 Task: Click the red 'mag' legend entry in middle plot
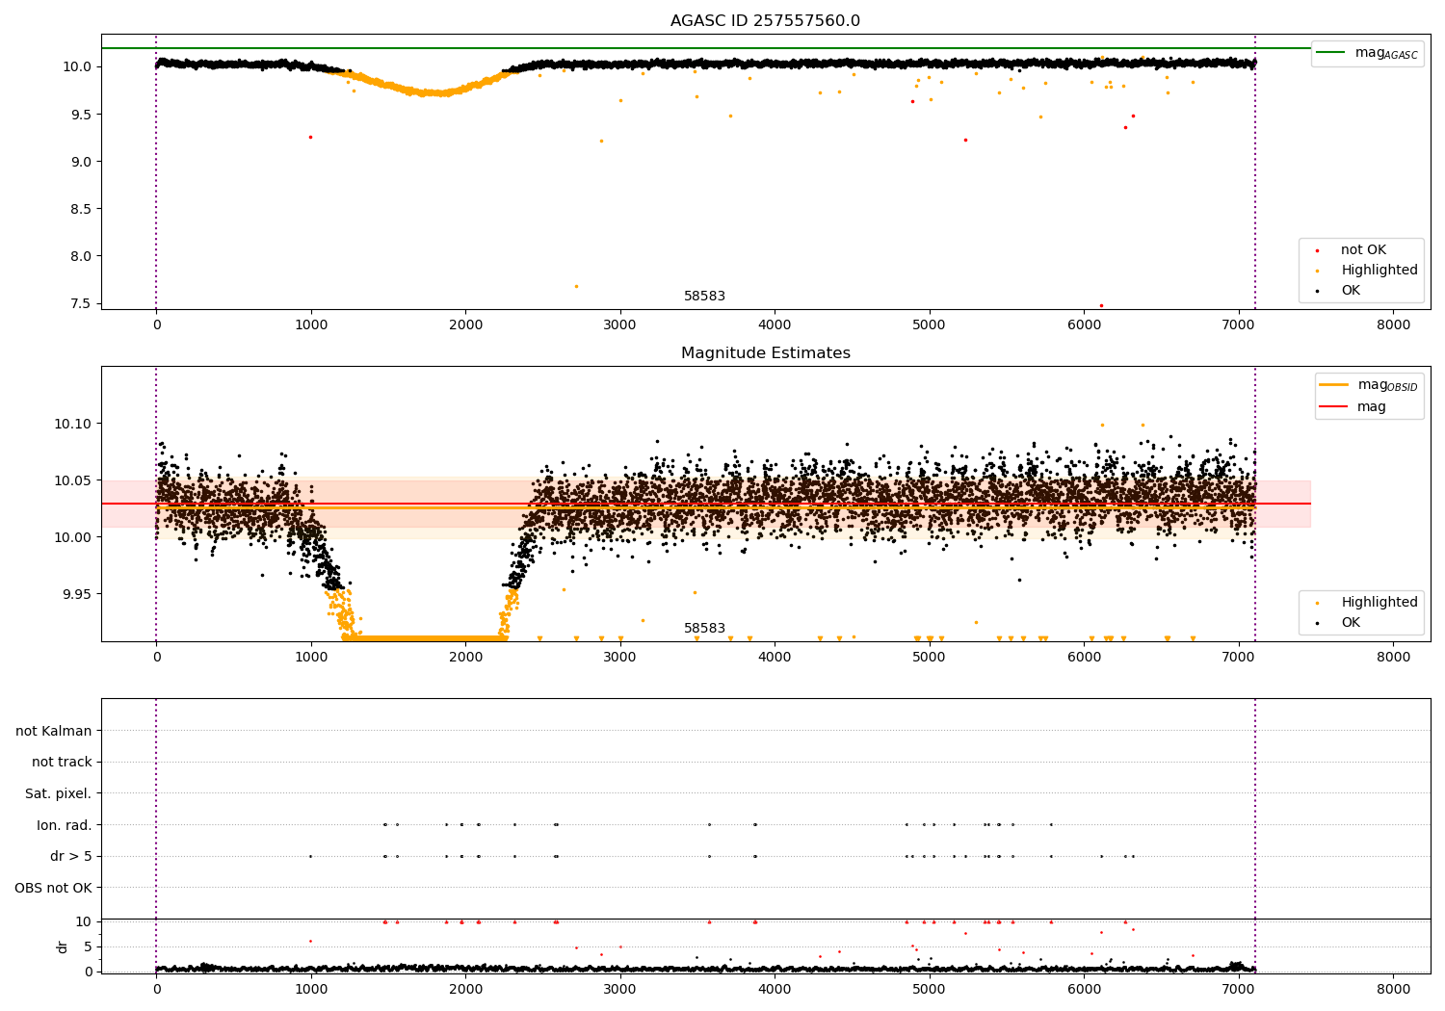click(1353, 406)
